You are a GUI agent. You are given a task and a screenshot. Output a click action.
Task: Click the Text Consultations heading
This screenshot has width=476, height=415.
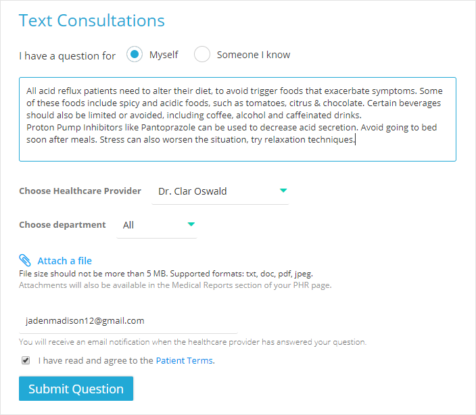(x=92, y=21)
